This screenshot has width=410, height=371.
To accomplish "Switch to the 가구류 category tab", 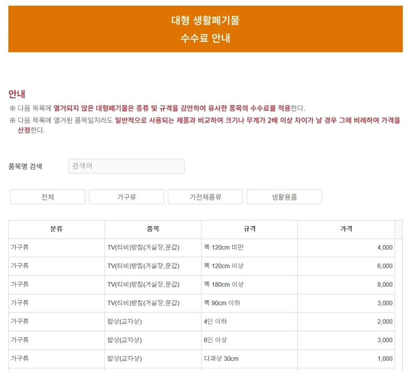I will (x=126, y=196).
